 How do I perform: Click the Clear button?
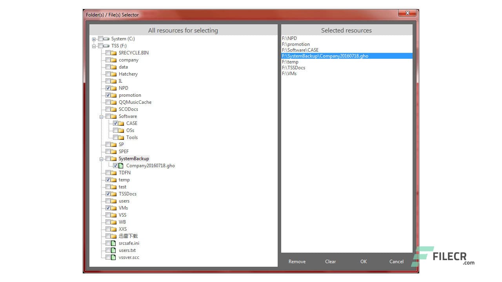(x=330, y=261)
